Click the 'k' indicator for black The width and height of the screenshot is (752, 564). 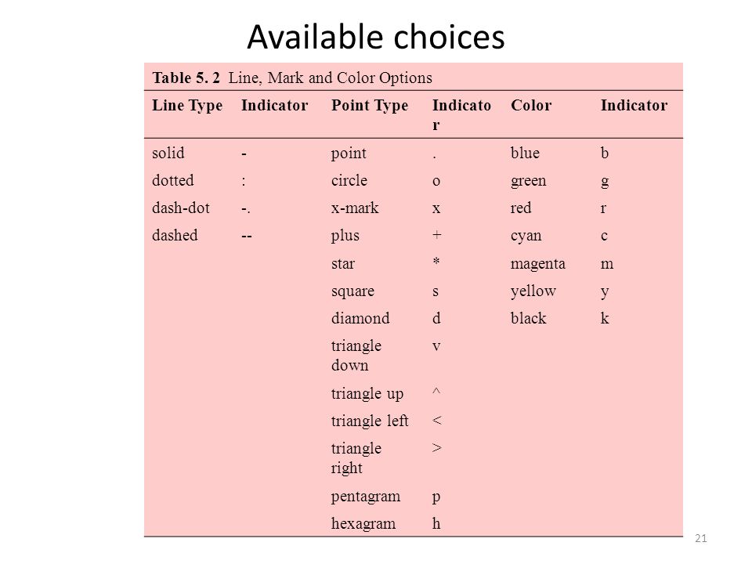pyautogui.click(x=605, y=318)
